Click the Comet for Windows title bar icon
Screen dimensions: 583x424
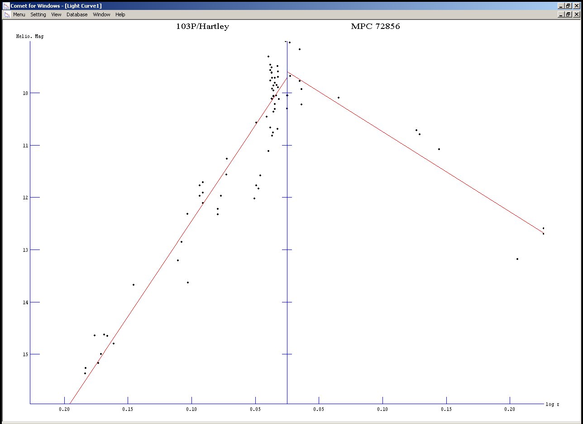pyautogui.click(x=6, y=6)
